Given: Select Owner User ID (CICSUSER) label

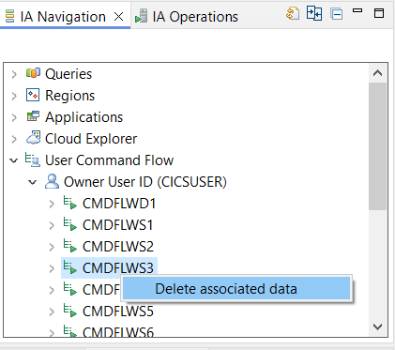Looking at the screenshot, I should click(x=145, y=182).
